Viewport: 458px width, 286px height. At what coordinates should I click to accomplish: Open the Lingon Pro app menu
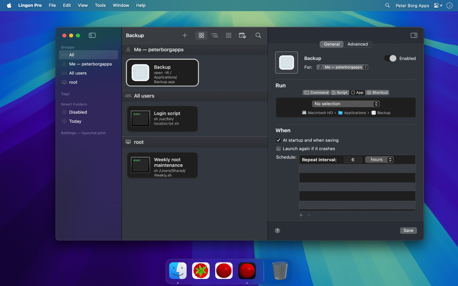(x=30, y=6)
